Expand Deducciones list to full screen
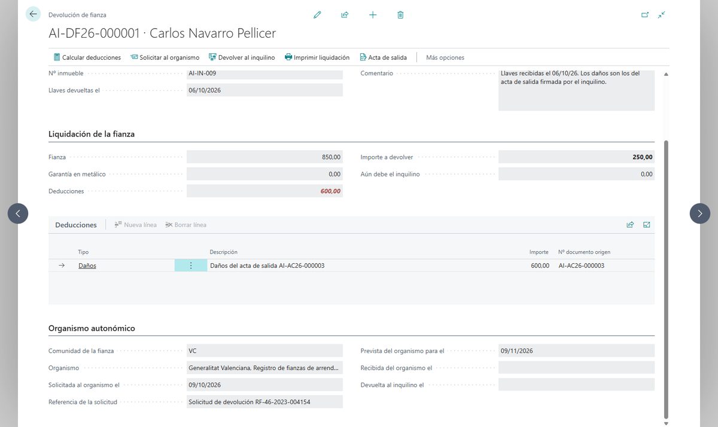This screenshot has width=718, height=427. click(x=647, y=225)
